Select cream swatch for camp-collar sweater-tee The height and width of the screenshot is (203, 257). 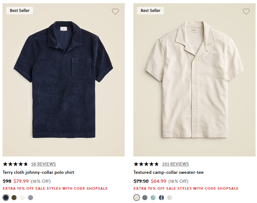(x=137, y=197)
